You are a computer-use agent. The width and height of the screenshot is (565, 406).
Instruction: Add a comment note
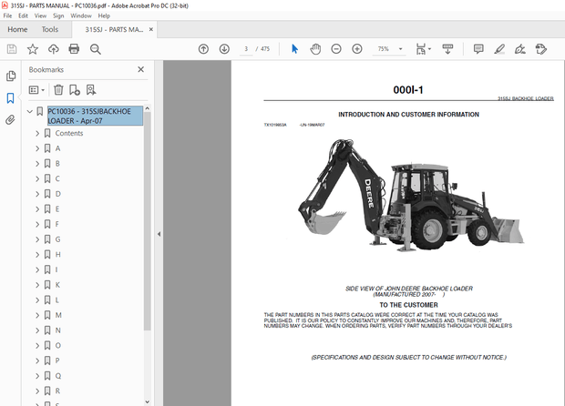[x=478, y=49]
